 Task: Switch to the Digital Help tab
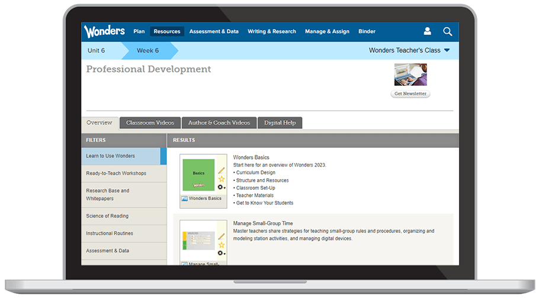(x=280, y=122)
